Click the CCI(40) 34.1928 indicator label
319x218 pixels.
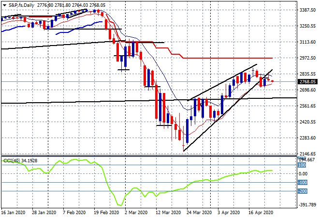click(20, 161)
